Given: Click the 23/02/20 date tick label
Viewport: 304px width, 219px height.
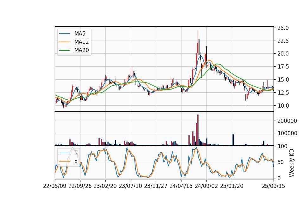Looking at the screenshot, I should tap(105, 186).
